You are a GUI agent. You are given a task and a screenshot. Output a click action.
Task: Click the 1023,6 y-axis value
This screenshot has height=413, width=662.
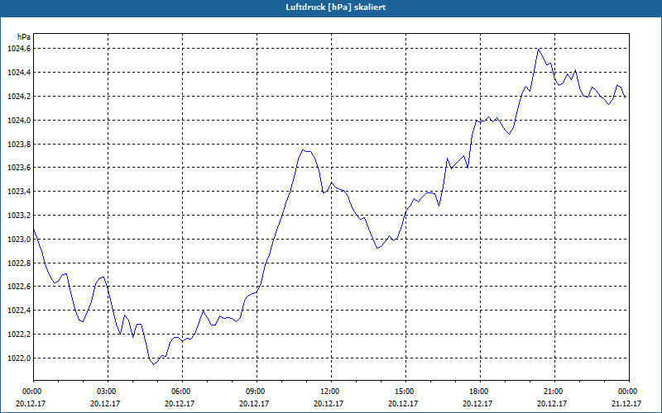click(19, 168)
